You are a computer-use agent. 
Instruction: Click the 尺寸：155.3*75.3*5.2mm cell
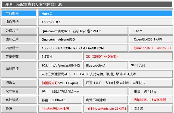point(83,91)
